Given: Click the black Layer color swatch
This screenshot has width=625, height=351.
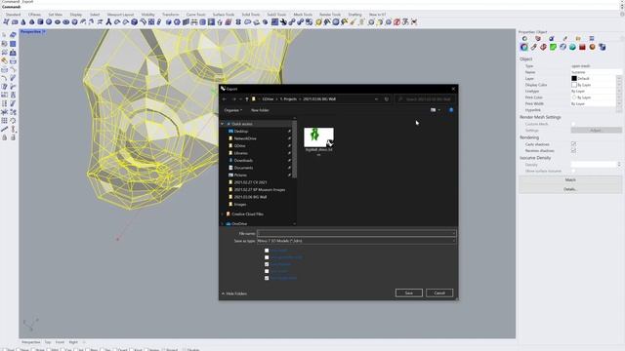Looking at the screenshot, I should (574, 78).
